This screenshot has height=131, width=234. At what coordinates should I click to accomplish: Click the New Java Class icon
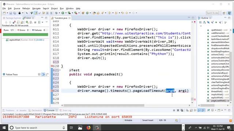87,13
